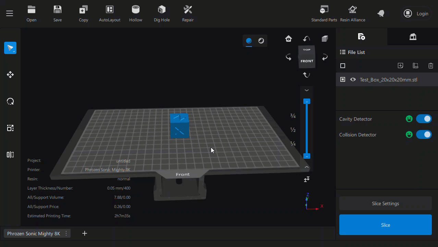This screenshot has width=438, height=247.
Task: Turn off the Cavity Detector switch
Action: point(424,119)
